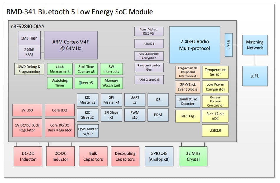Toggle the SW Interrupts block

click(x=112, y=69)
